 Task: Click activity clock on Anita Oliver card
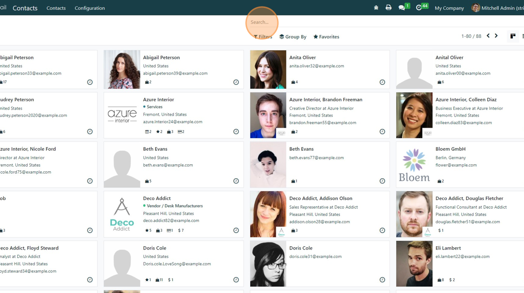(382, 82)
